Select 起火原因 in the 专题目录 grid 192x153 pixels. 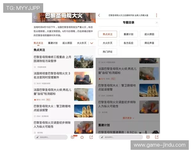point(149,34)
